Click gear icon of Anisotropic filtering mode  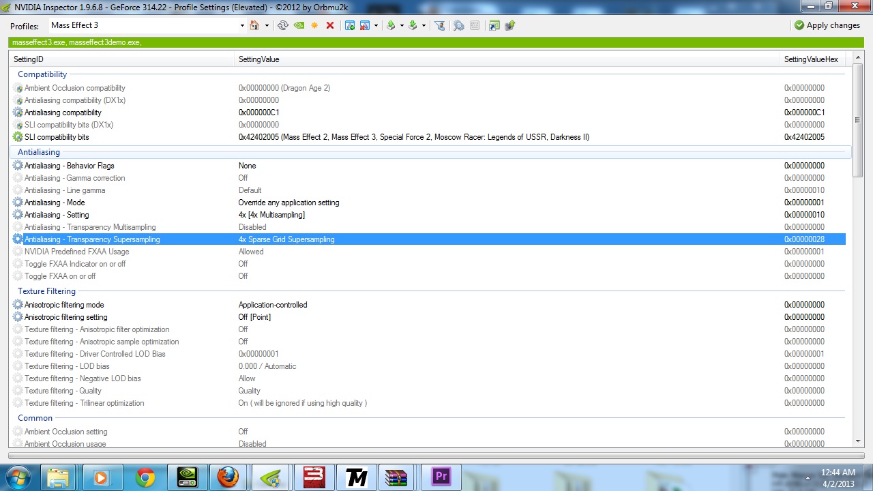(x=18, y=305)
